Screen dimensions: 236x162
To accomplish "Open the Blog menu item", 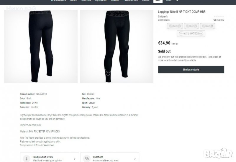I will tap(168, 1).
